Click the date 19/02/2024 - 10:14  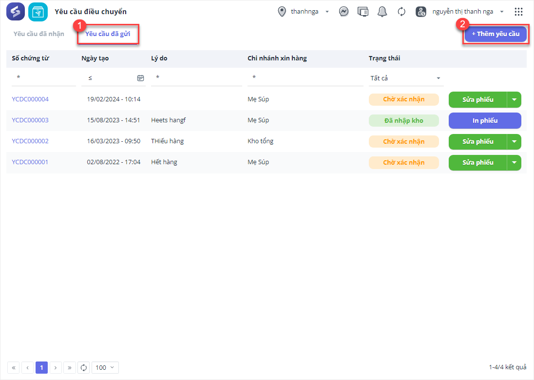pyautogui.click(x=114, y=99)
